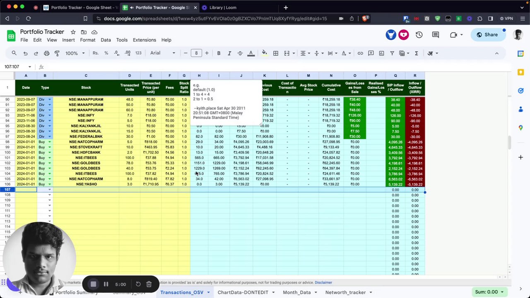Click the Insert chart icon
530x298 pixels.
pyautogui.click(x=381, y=53)
